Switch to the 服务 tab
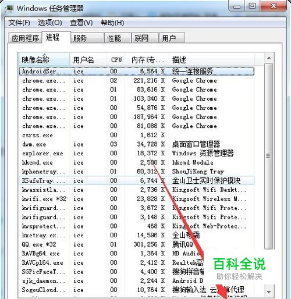This screenshot has width=291, height=299. (87, 38)
